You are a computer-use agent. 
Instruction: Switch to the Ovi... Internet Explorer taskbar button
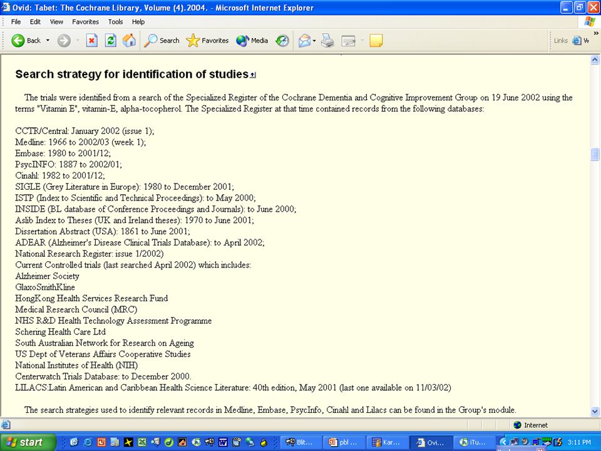(431, 442)
